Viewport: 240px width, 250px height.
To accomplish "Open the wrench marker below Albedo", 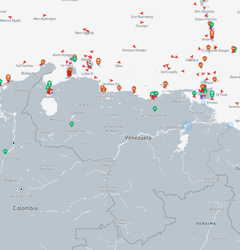I will (90, 64).
